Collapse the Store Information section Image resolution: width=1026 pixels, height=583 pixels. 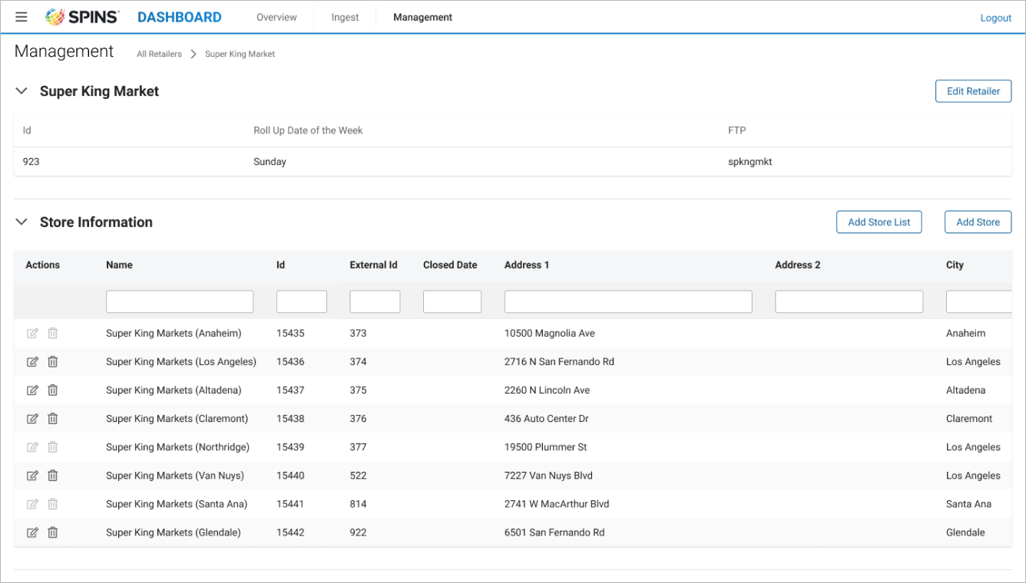pos(22,222)
